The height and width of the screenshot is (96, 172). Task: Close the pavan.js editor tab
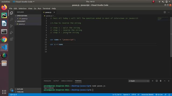pos(54,12)
